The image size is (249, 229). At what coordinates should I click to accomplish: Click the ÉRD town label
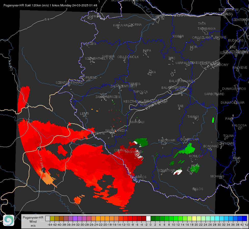click(x=233, y=47)
